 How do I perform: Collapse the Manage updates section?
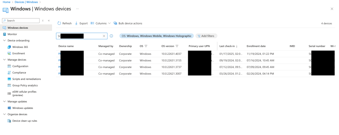click(x=4, y=101)
